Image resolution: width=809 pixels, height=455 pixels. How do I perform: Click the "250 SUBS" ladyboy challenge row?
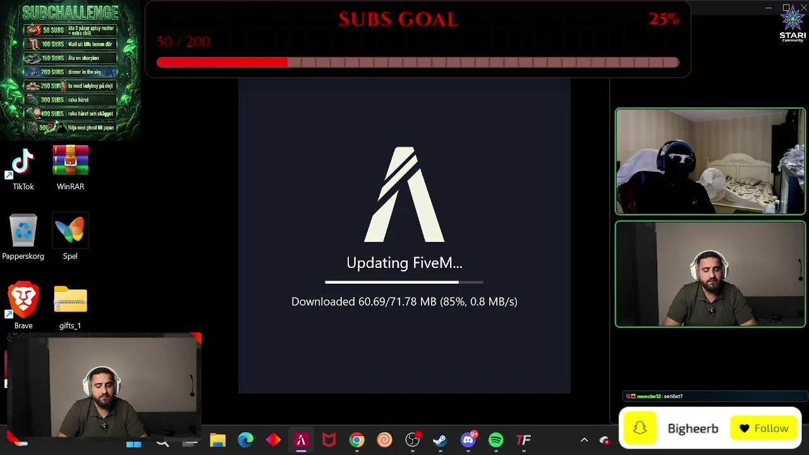pos(71,86)
